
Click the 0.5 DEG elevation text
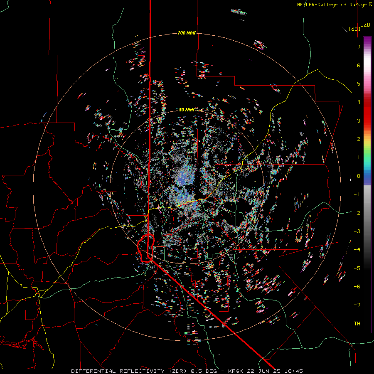(204, 371)
